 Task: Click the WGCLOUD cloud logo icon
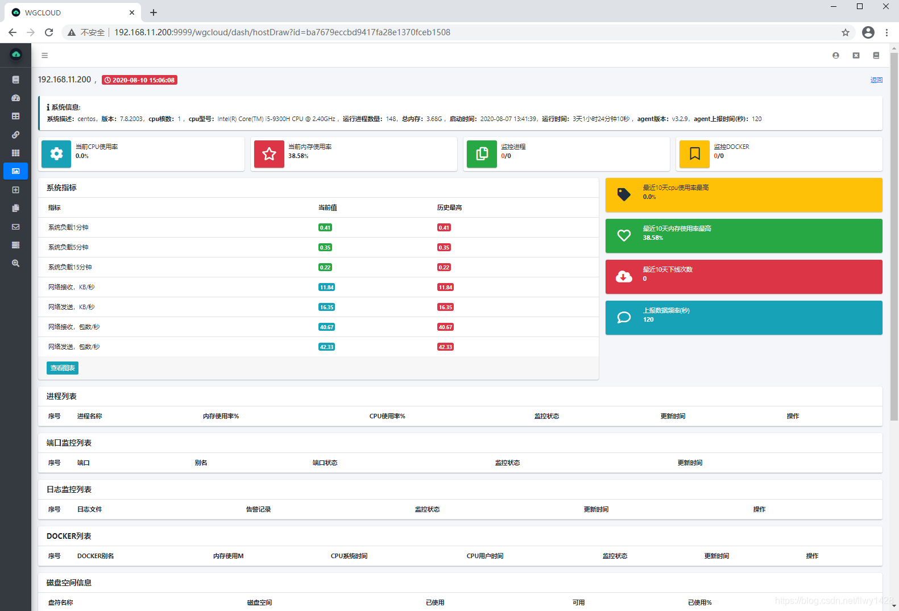[16, 55]
